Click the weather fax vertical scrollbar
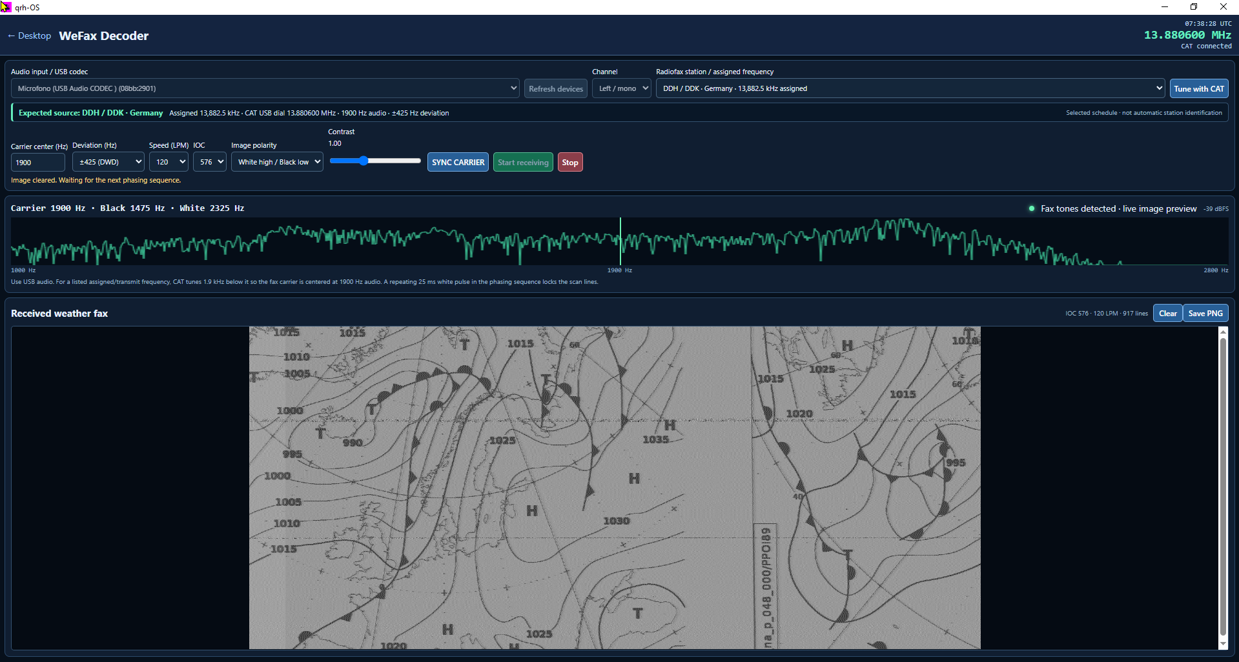This screenshot has width=1239, height=662. click(1223, 487)
